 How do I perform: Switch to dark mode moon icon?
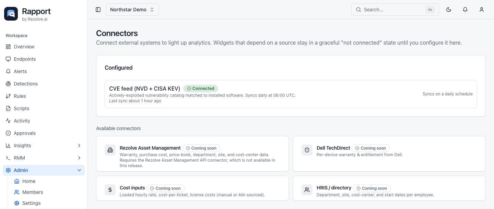(x=449, y=10)
